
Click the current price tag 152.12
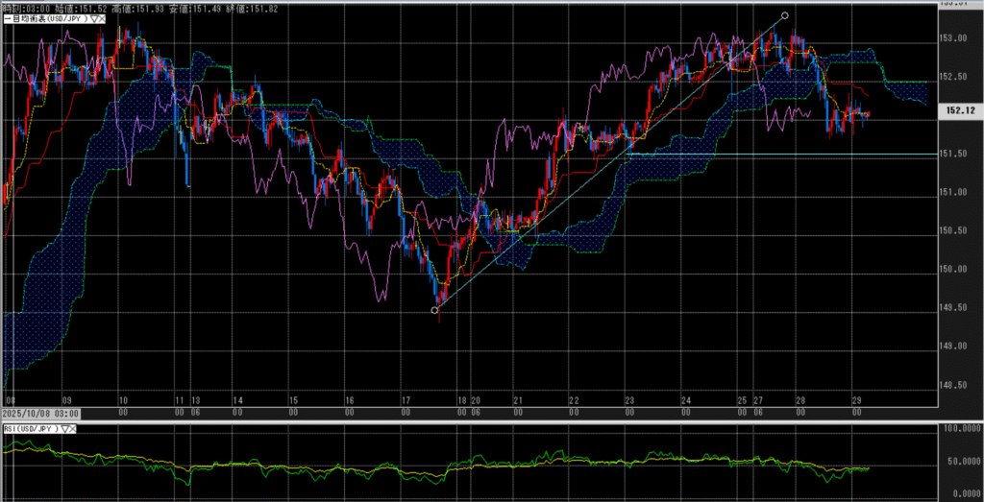click(957, 111)
